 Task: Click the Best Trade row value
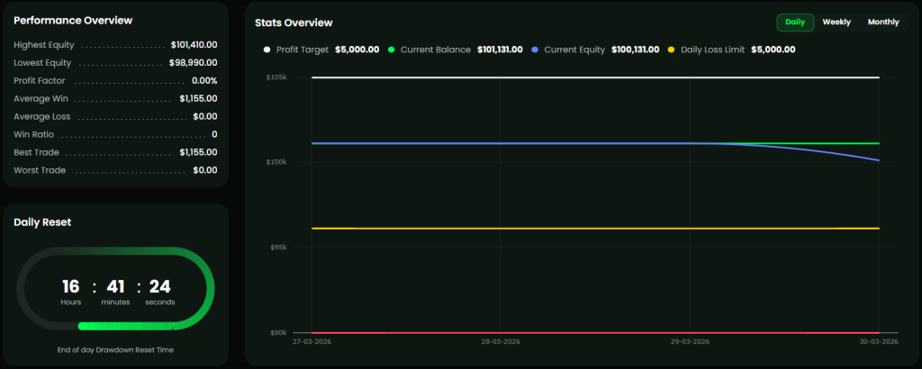[198, 152]
